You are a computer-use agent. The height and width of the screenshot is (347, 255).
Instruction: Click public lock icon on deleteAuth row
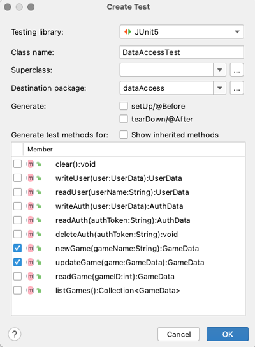pos(40,234)
